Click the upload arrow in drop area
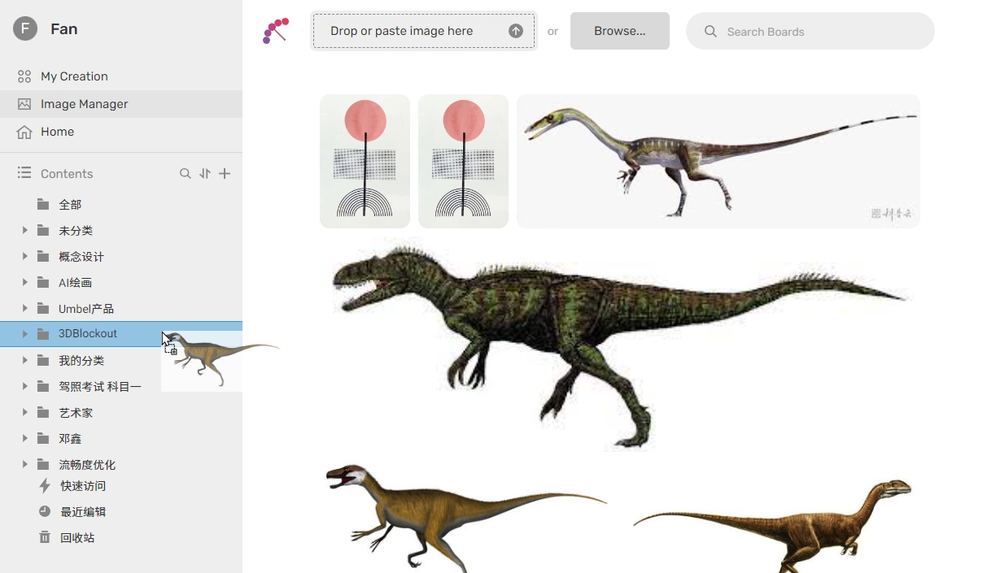 (x=516, y=31)
